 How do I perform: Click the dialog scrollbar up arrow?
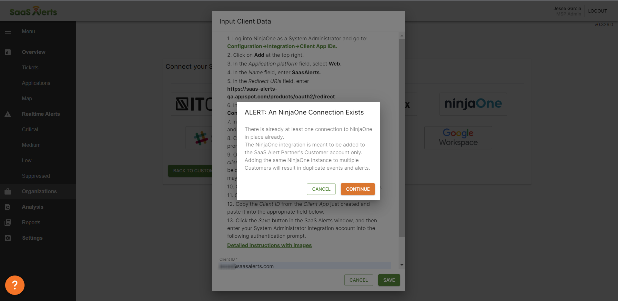(402, 36)
